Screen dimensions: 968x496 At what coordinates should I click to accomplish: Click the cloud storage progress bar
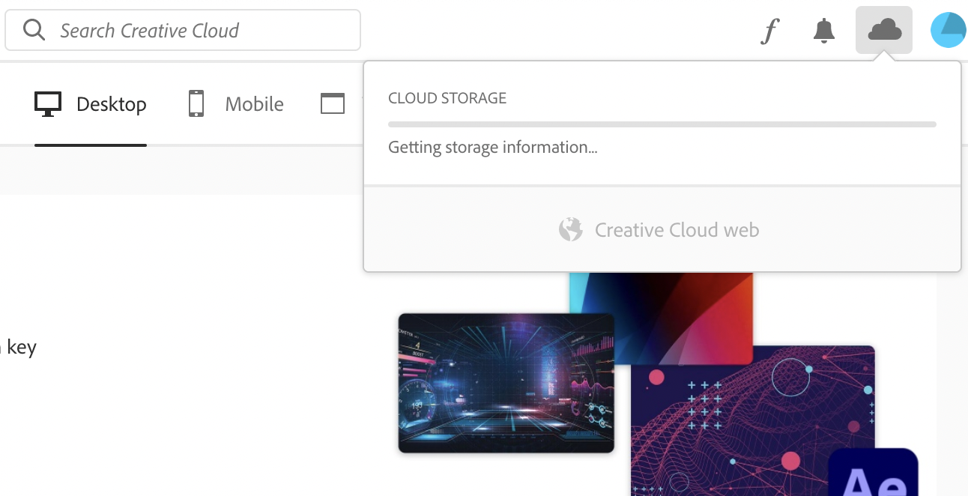click(x=662, y=124)
